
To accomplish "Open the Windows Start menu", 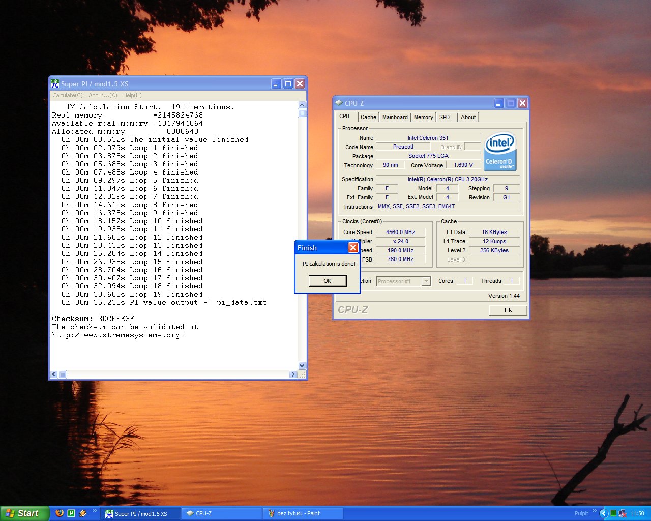I will pos(25,513).
